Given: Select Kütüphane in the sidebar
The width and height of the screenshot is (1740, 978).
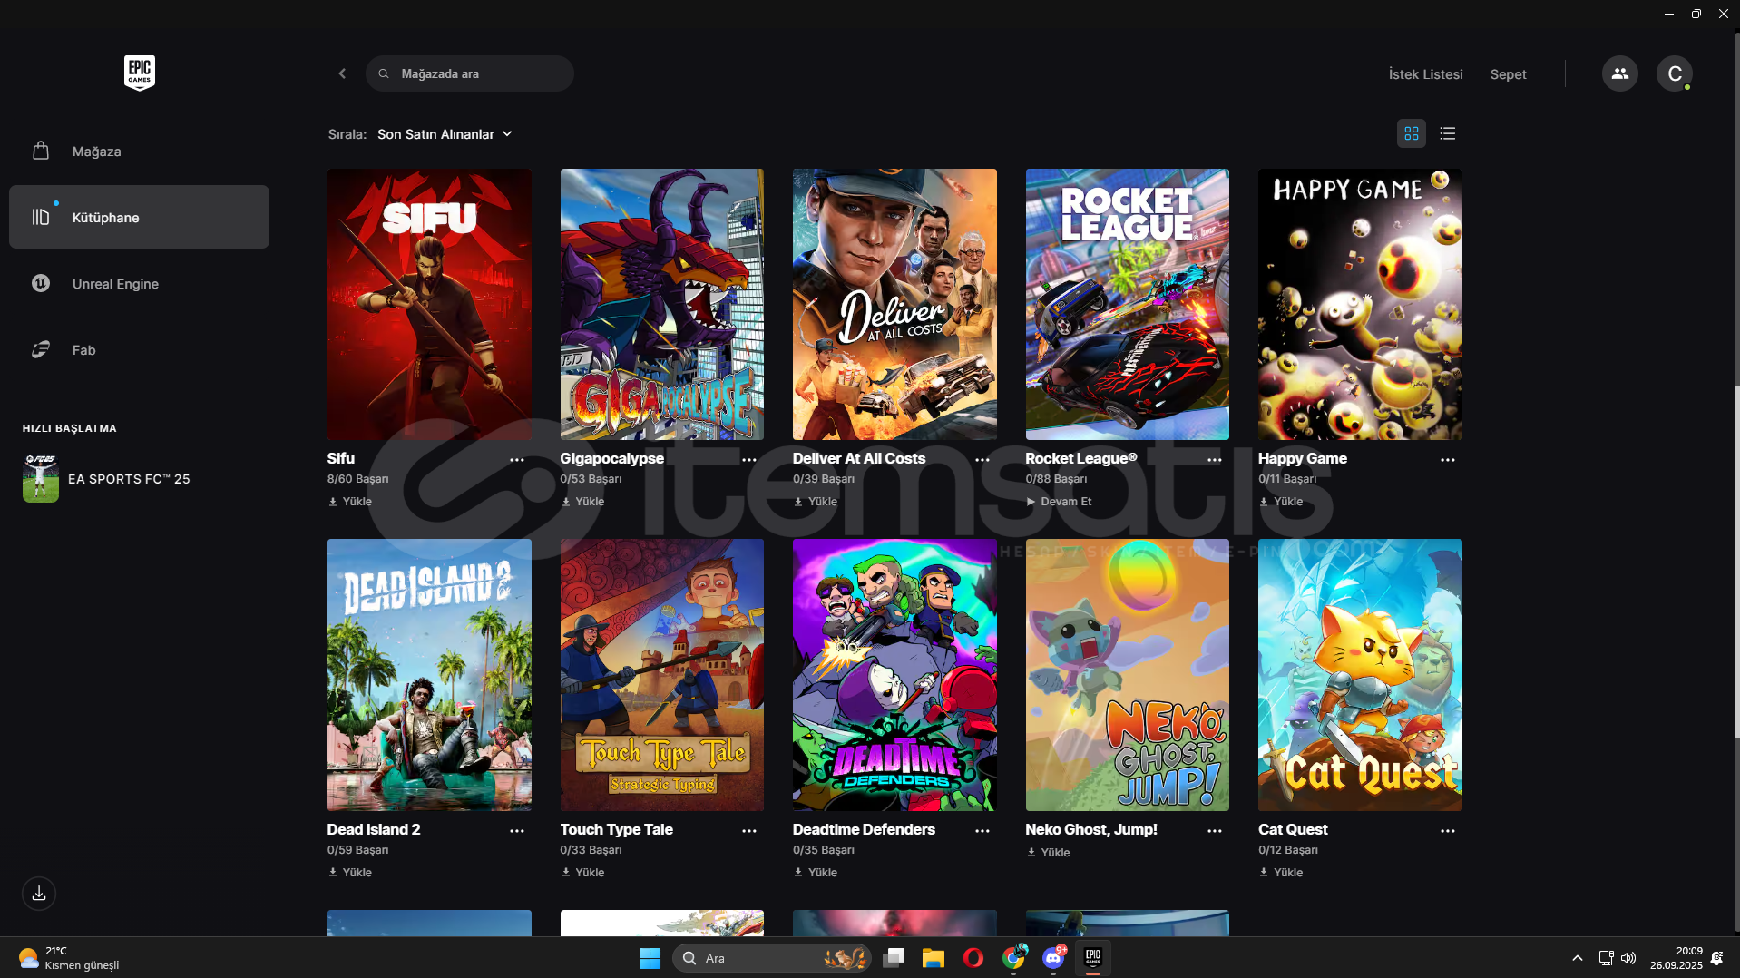Looking at the screenshot, I should 139,217.
